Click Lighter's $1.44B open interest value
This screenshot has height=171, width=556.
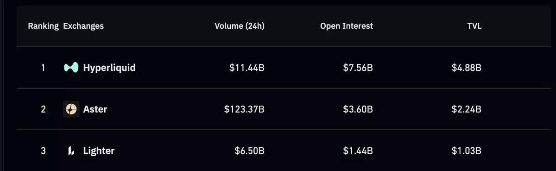358,151
